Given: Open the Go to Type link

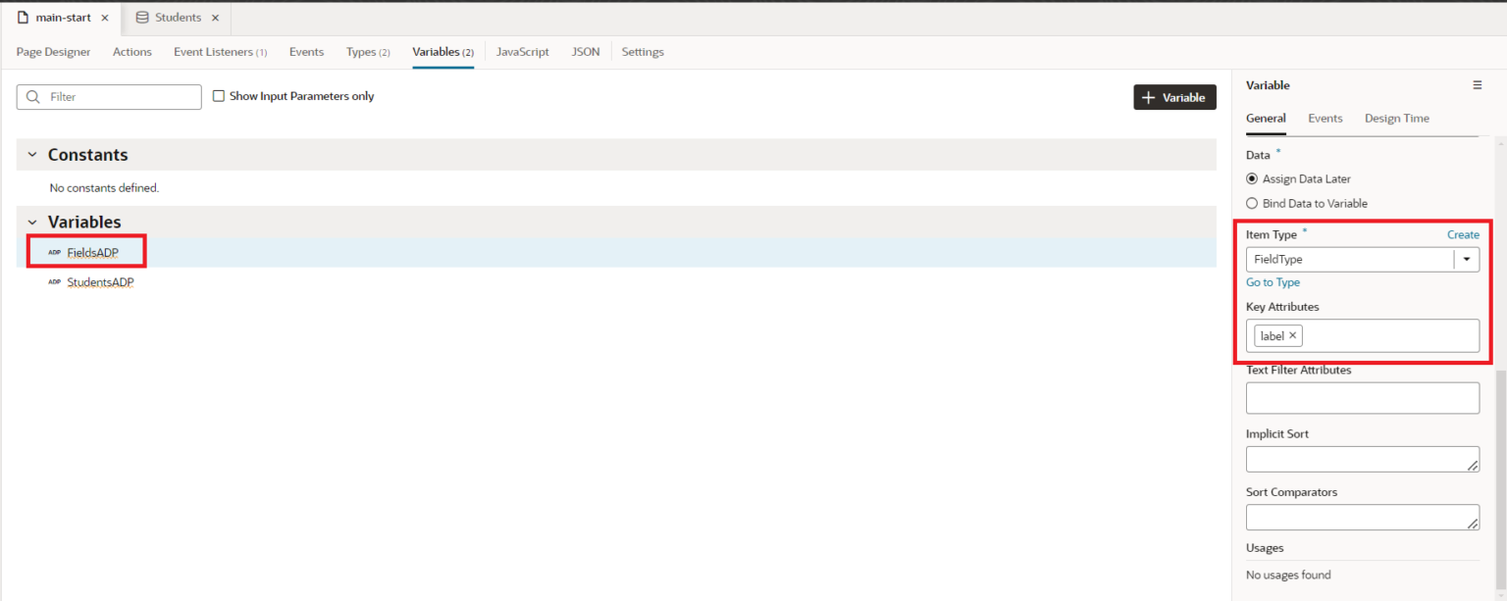Looking at the screenshot, I should 1273,282.
